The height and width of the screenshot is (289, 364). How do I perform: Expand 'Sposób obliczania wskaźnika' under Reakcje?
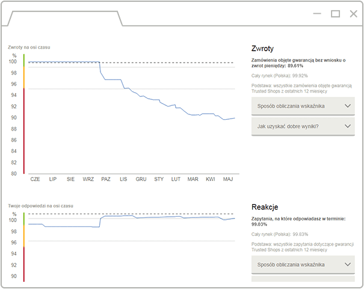(303, 264)
